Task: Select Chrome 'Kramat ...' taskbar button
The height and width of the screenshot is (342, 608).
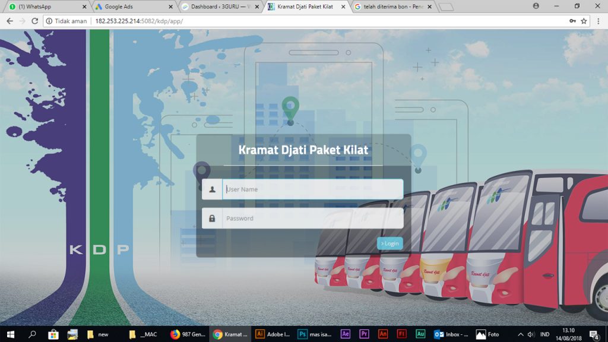Action: (x=230, y=334)
